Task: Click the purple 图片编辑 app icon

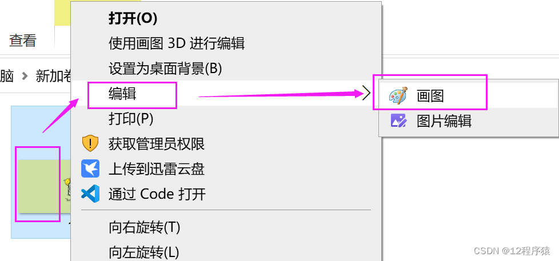Action: [398, 121]
